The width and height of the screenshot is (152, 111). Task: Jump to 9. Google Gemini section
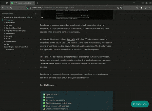(10, 41)
